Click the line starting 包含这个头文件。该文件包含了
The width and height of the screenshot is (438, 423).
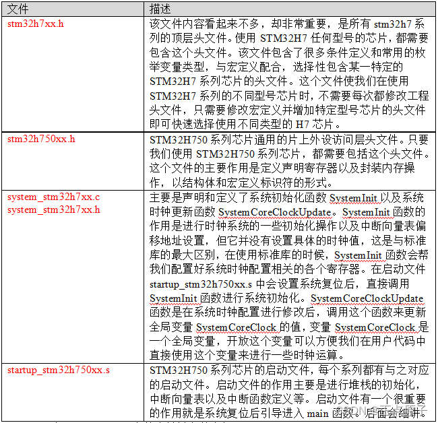coord(288,53)
